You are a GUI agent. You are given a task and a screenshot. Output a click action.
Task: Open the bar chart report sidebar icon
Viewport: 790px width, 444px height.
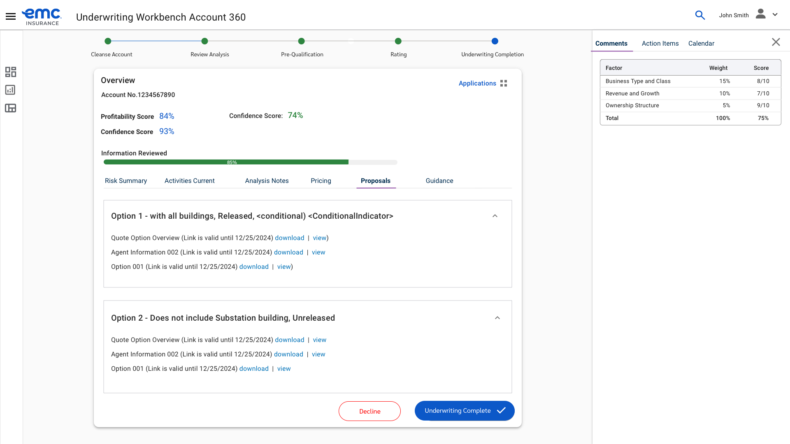(x=11, y=90)
